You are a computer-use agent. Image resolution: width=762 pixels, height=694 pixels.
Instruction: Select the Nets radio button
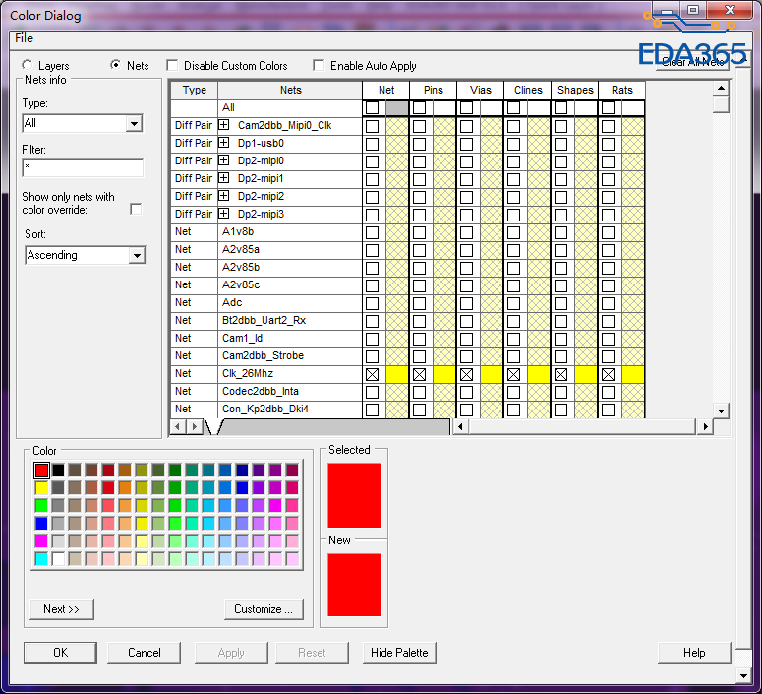coord(116,65)
